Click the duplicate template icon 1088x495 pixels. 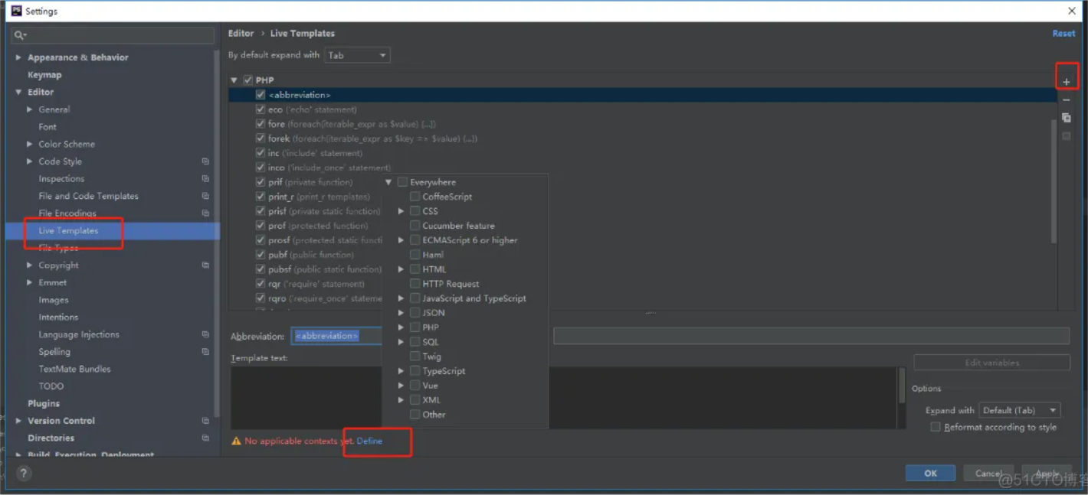coord(1066,118)
